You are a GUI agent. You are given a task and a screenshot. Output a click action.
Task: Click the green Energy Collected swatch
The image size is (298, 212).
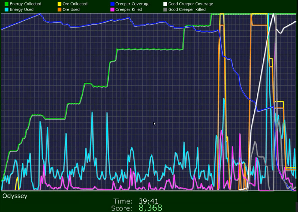tap(6, 4)
